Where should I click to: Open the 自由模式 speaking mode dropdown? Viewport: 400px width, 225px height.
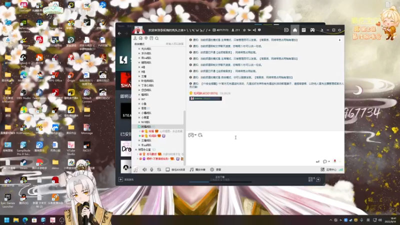point(139,44)
